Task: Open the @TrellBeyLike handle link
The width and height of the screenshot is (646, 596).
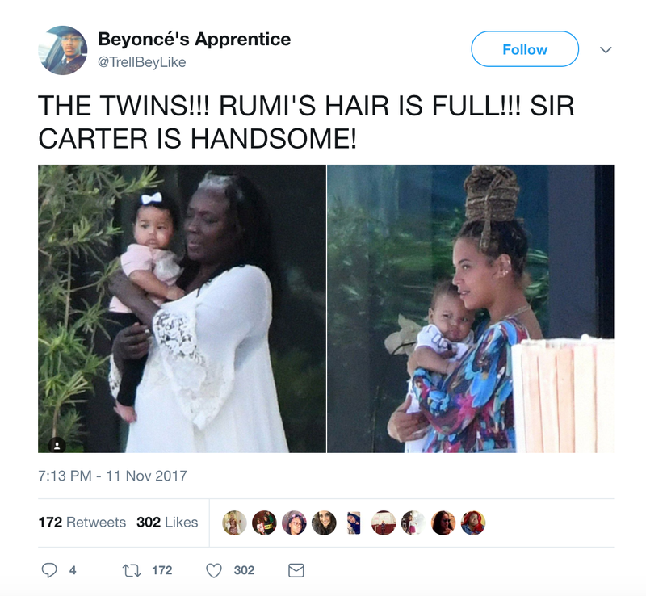Action: point(142,62)
